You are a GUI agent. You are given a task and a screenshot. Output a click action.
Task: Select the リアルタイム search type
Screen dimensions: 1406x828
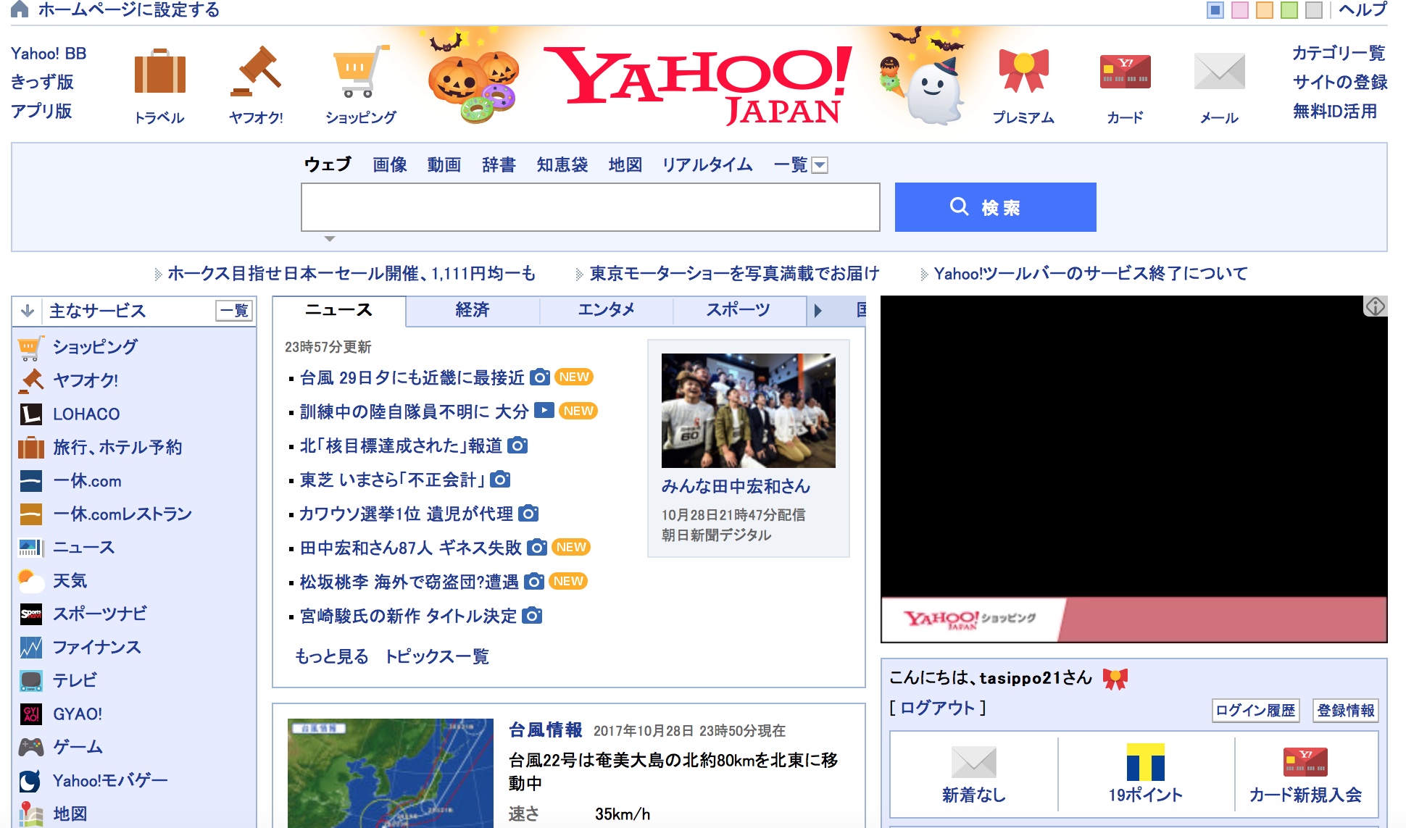pos(707,165)
